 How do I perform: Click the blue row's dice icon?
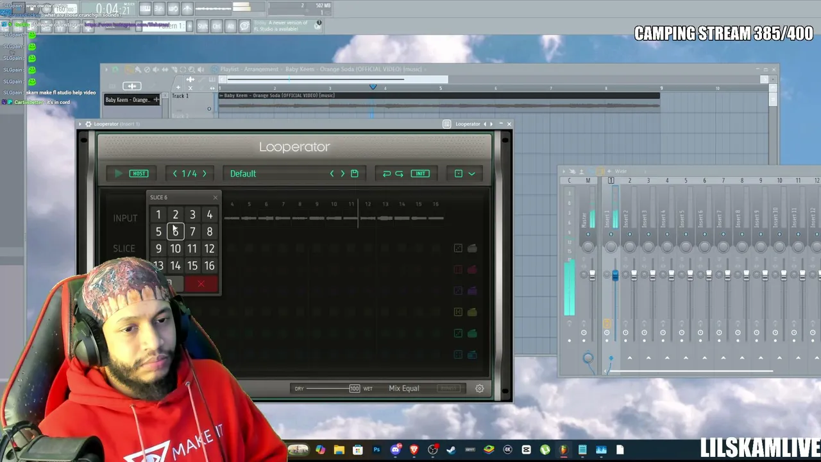[x=458, y=354]
